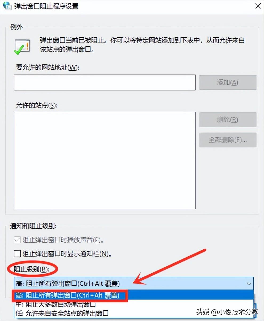Click the 添加(A) button
This screenshot has width=264, height=321.
tap(228, 82)
